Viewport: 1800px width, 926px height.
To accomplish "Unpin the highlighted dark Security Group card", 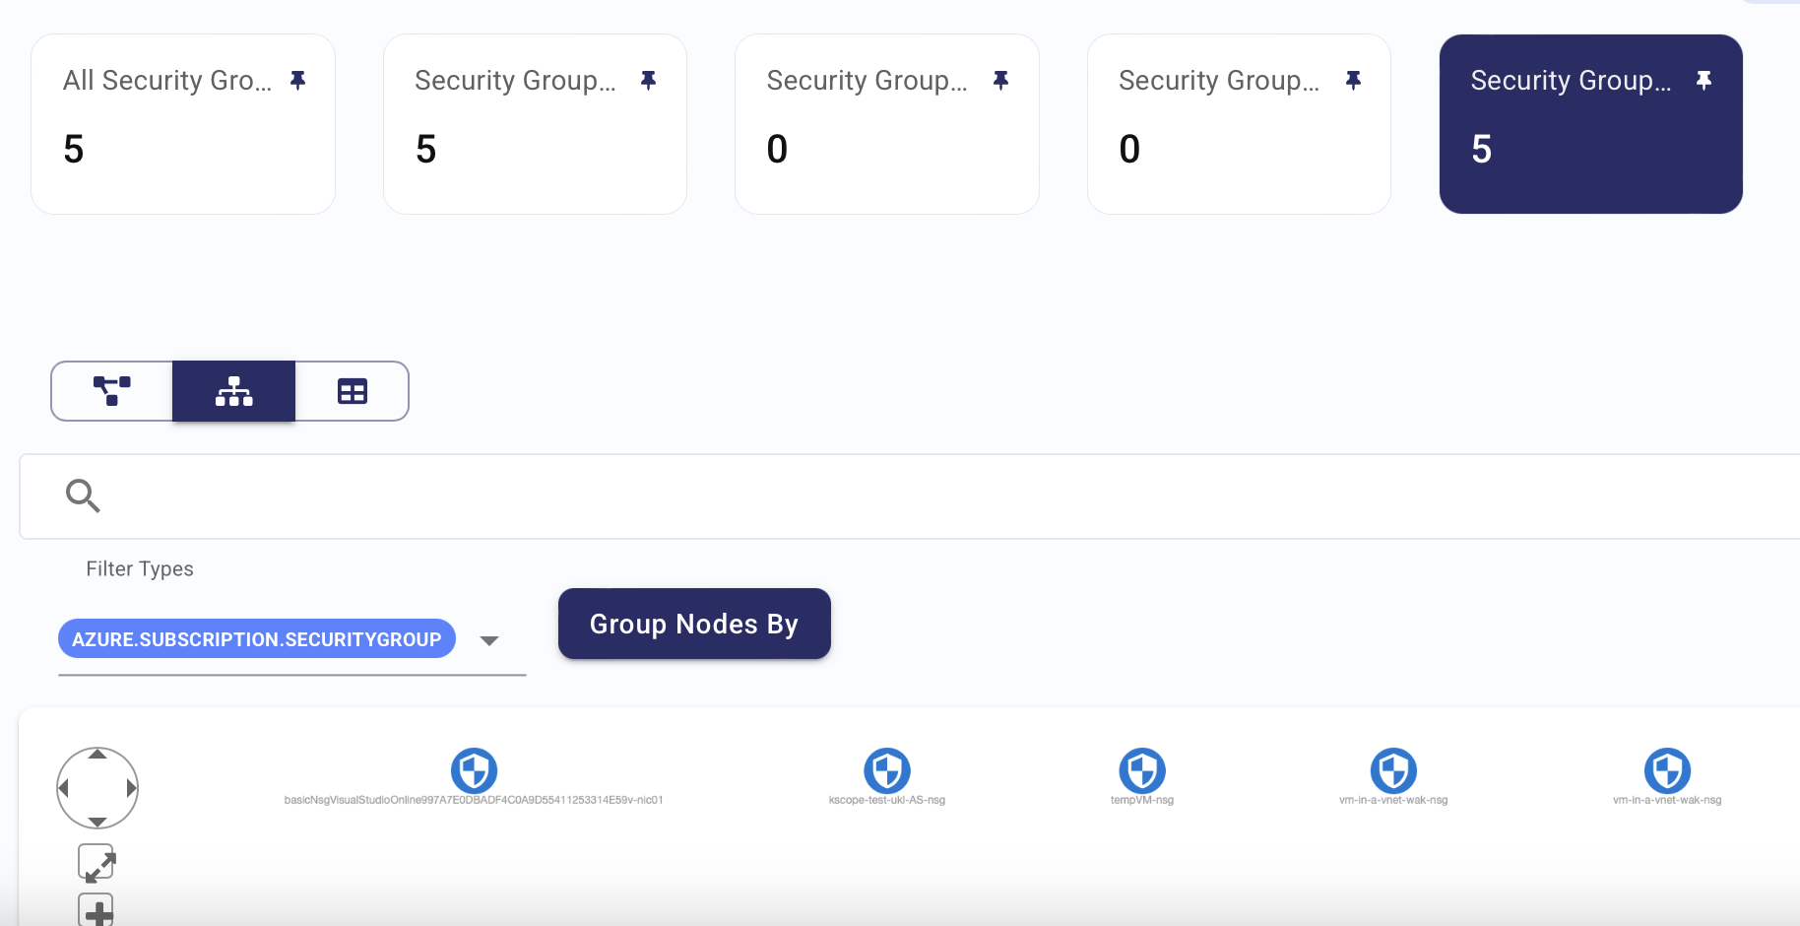I will [x=1704, y=81].
